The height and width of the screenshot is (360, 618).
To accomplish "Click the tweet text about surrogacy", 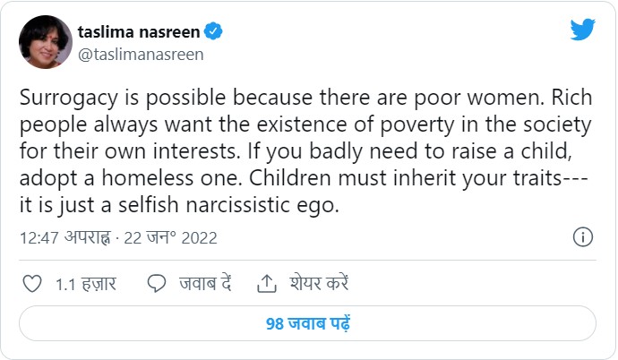I will tap(305, 151).
